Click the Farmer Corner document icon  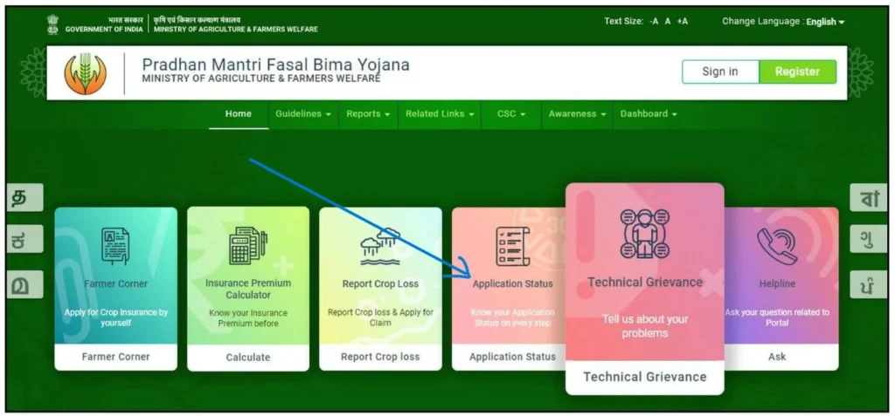pos(115,246)
